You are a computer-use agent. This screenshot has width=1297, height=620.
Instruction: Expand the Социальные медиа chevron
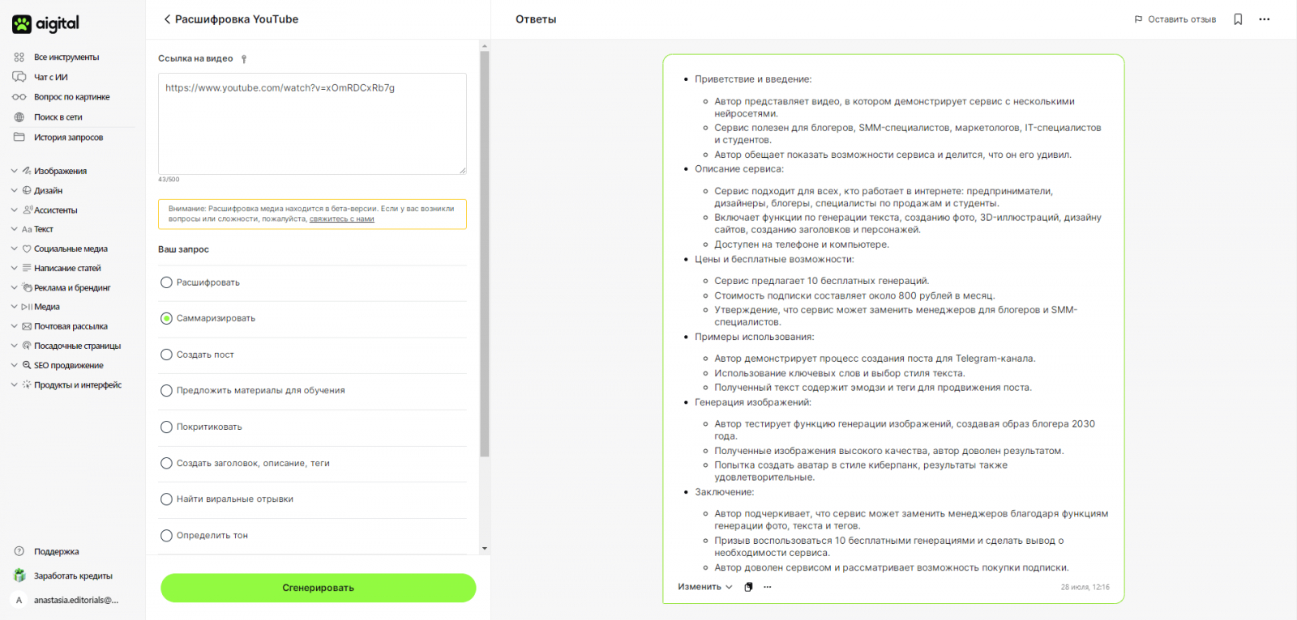(14, 248)
